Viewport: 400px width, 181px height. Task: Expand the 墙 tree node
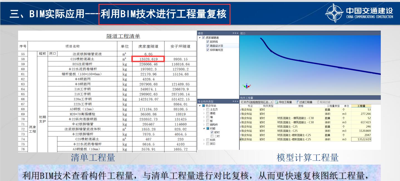[x=204, y=117]
